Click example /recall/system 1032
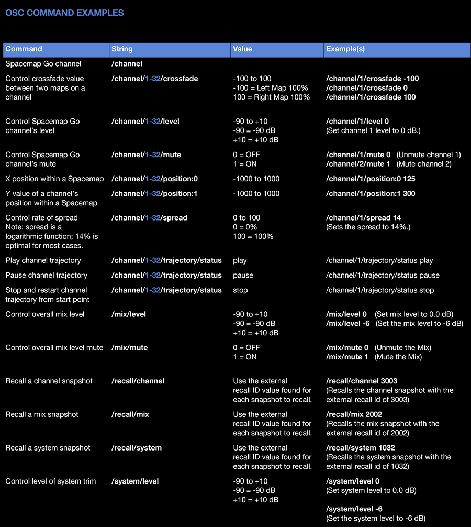471x527 pixels. (361, 448)
